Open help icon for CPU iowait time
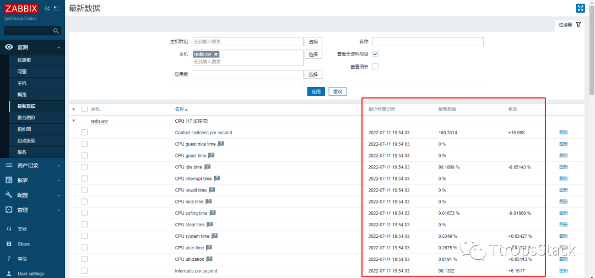Screen dimensions: 595x278 click(212, 189)
